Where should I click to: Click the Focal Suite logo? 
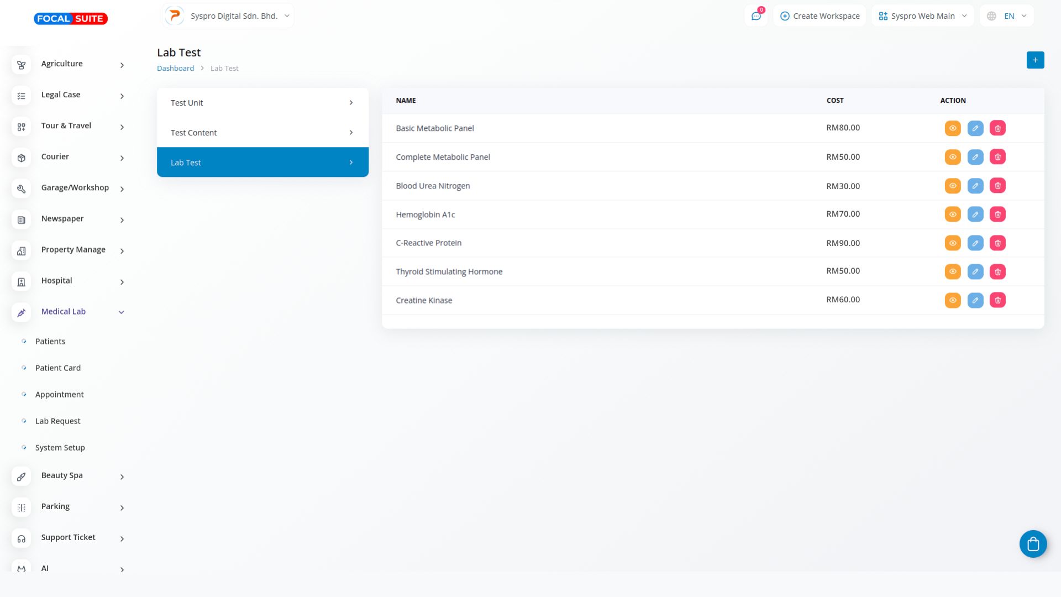[x=71, y=19]
